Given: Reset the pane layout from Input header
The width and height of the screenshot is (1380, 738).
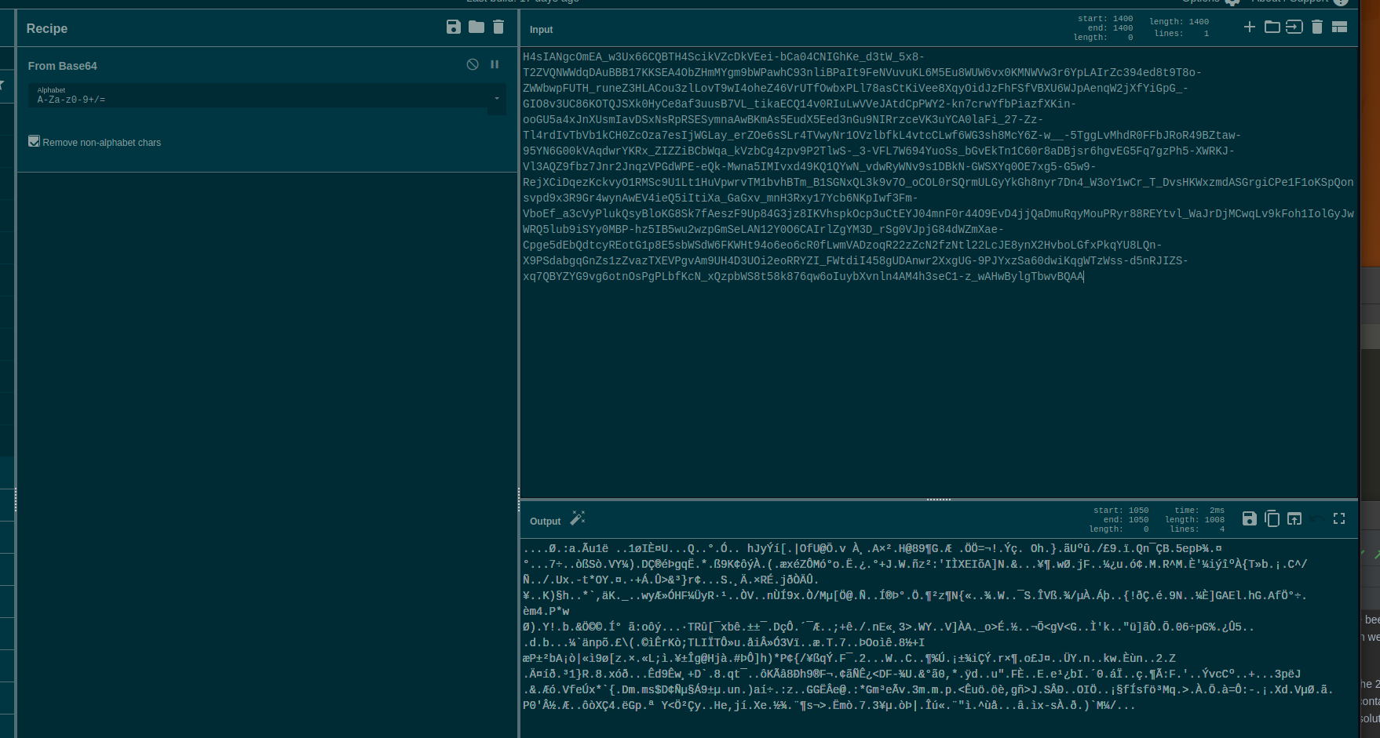Looking at the screenshot, I should click(1340, 27).
